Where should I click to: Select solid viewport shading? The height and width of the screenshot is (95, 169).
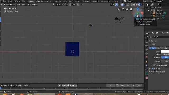point(134,4)
